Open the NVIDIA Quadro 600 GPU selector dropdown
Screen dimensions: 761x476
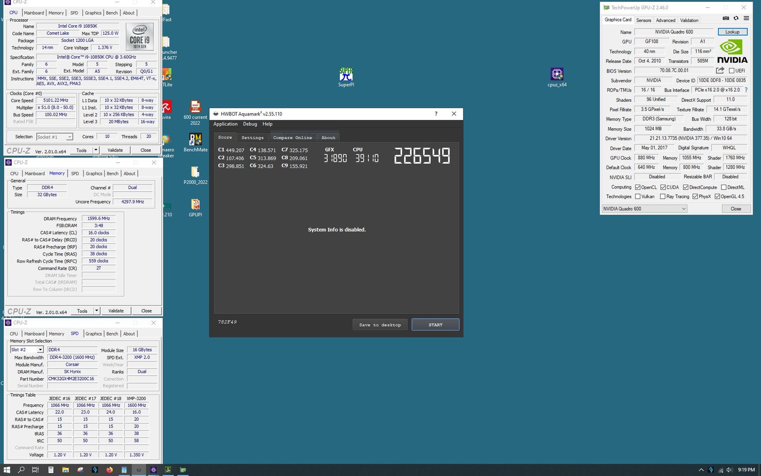coord(644,209)
